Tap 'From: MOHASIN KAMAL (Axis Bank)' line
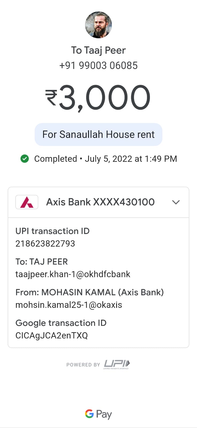Viewport: 197px width, 428px height. 90,292
